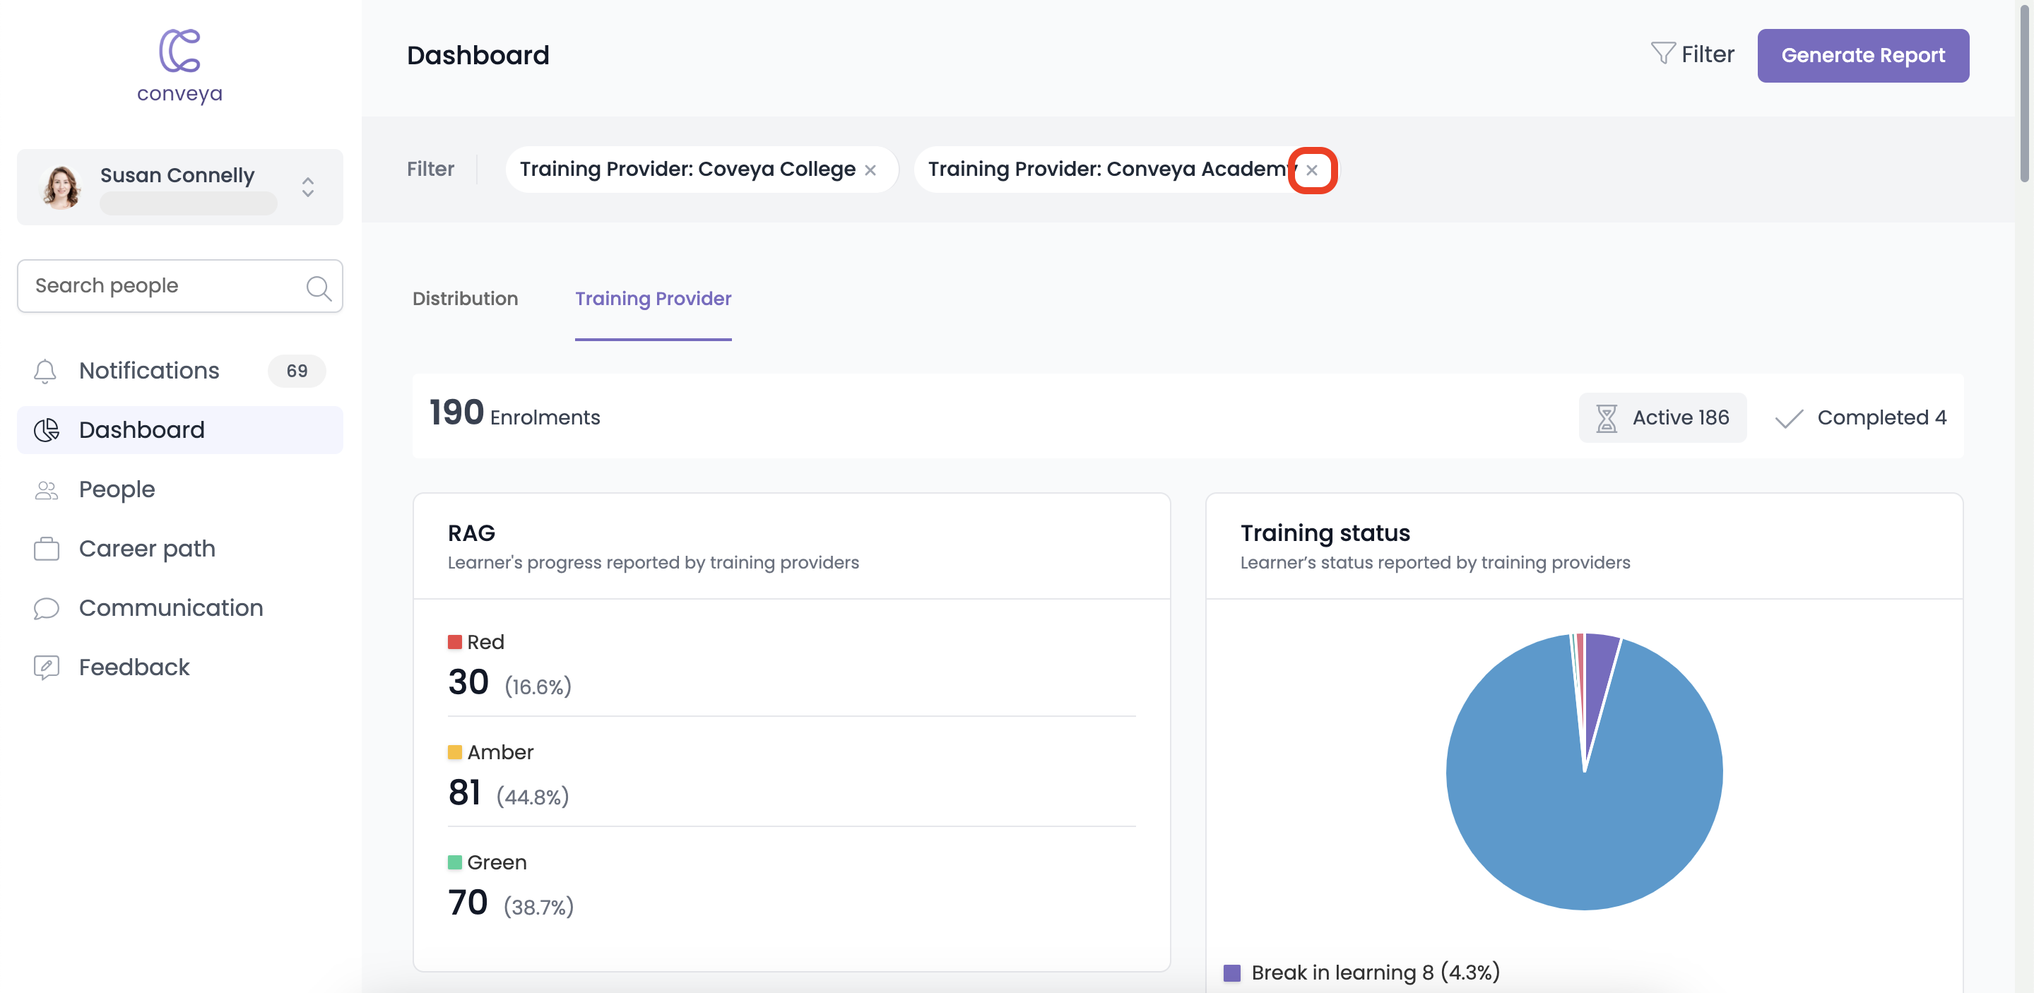Click the Communication speech bubble icon
2034x993 pixels.
(x=47, y=609)
